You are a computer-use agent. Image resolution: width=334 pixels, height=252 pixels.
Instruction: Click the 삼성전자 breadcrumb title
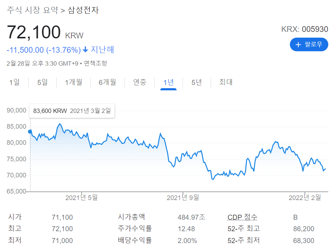point(83,10)
